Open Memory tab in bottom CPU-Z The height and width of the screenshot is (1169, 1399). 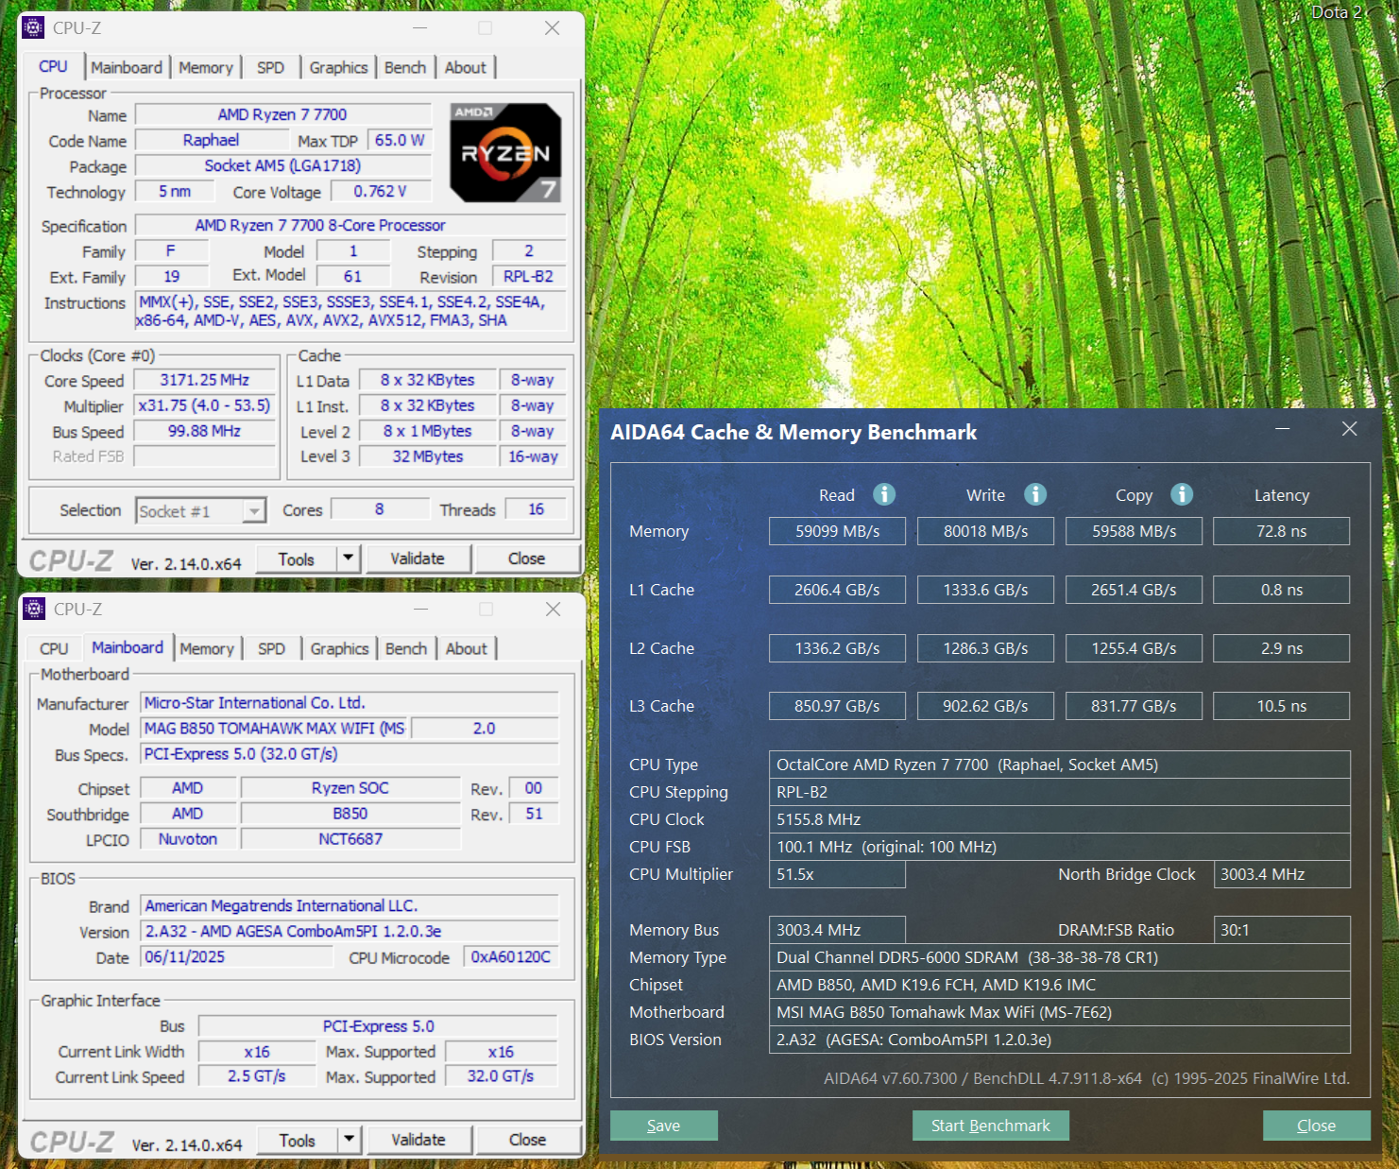[x=207, y=648]
